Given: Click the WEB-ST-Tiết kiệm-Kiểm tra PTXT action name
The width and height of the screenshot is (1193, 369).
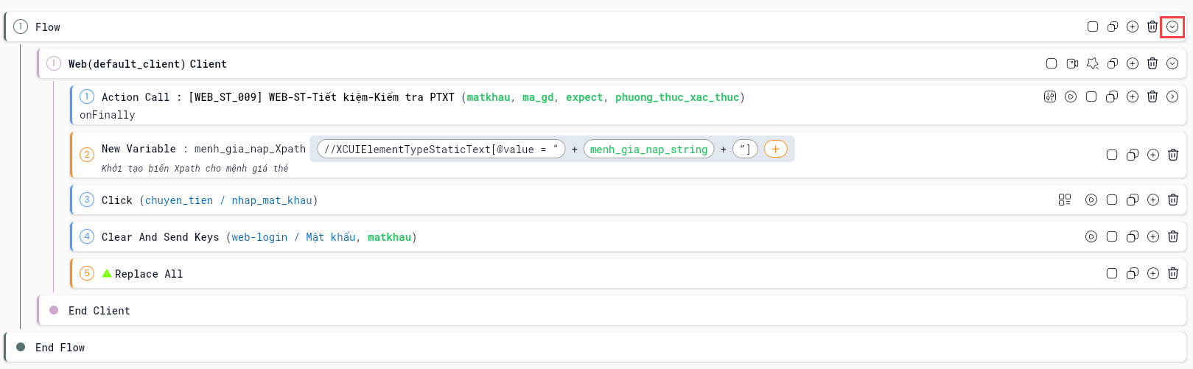Looking at the screenshot, I should pos(361,97).
